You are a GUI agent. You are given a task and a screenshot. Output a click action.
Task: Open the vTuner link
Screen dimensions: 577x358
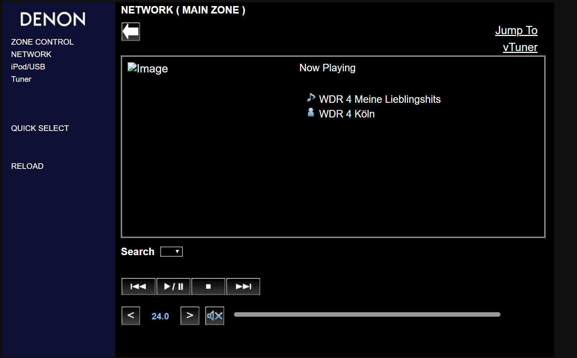[x=520, y=47]
